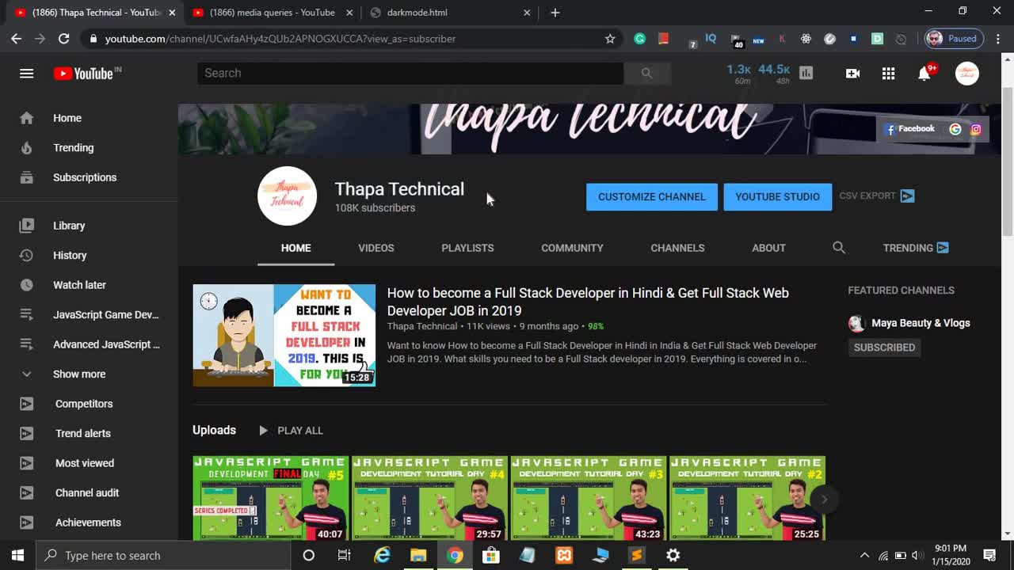
Task: Open the TRENDING vidIQ tab
Action: [x=916, y=248]
